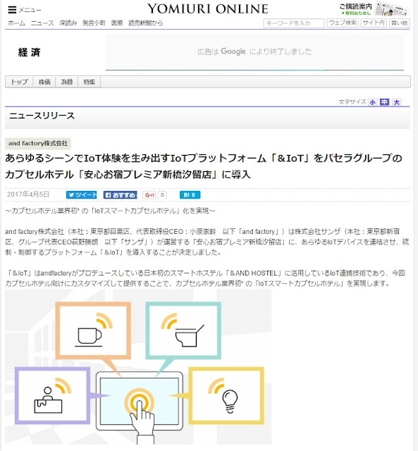
Task: Select the 特集 tab
Action: 90,82
